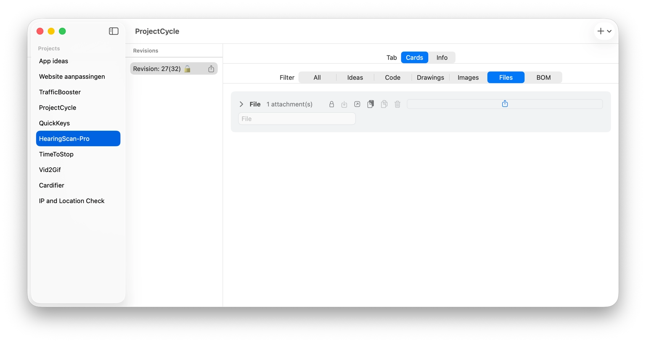Click inside the File title field
This screenshot has height=343, width=646.
(297, 119)
